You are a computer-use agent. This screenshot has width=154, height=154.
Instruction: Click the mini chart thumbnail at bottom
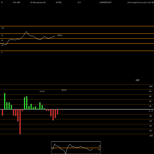[x=76, y=148]
